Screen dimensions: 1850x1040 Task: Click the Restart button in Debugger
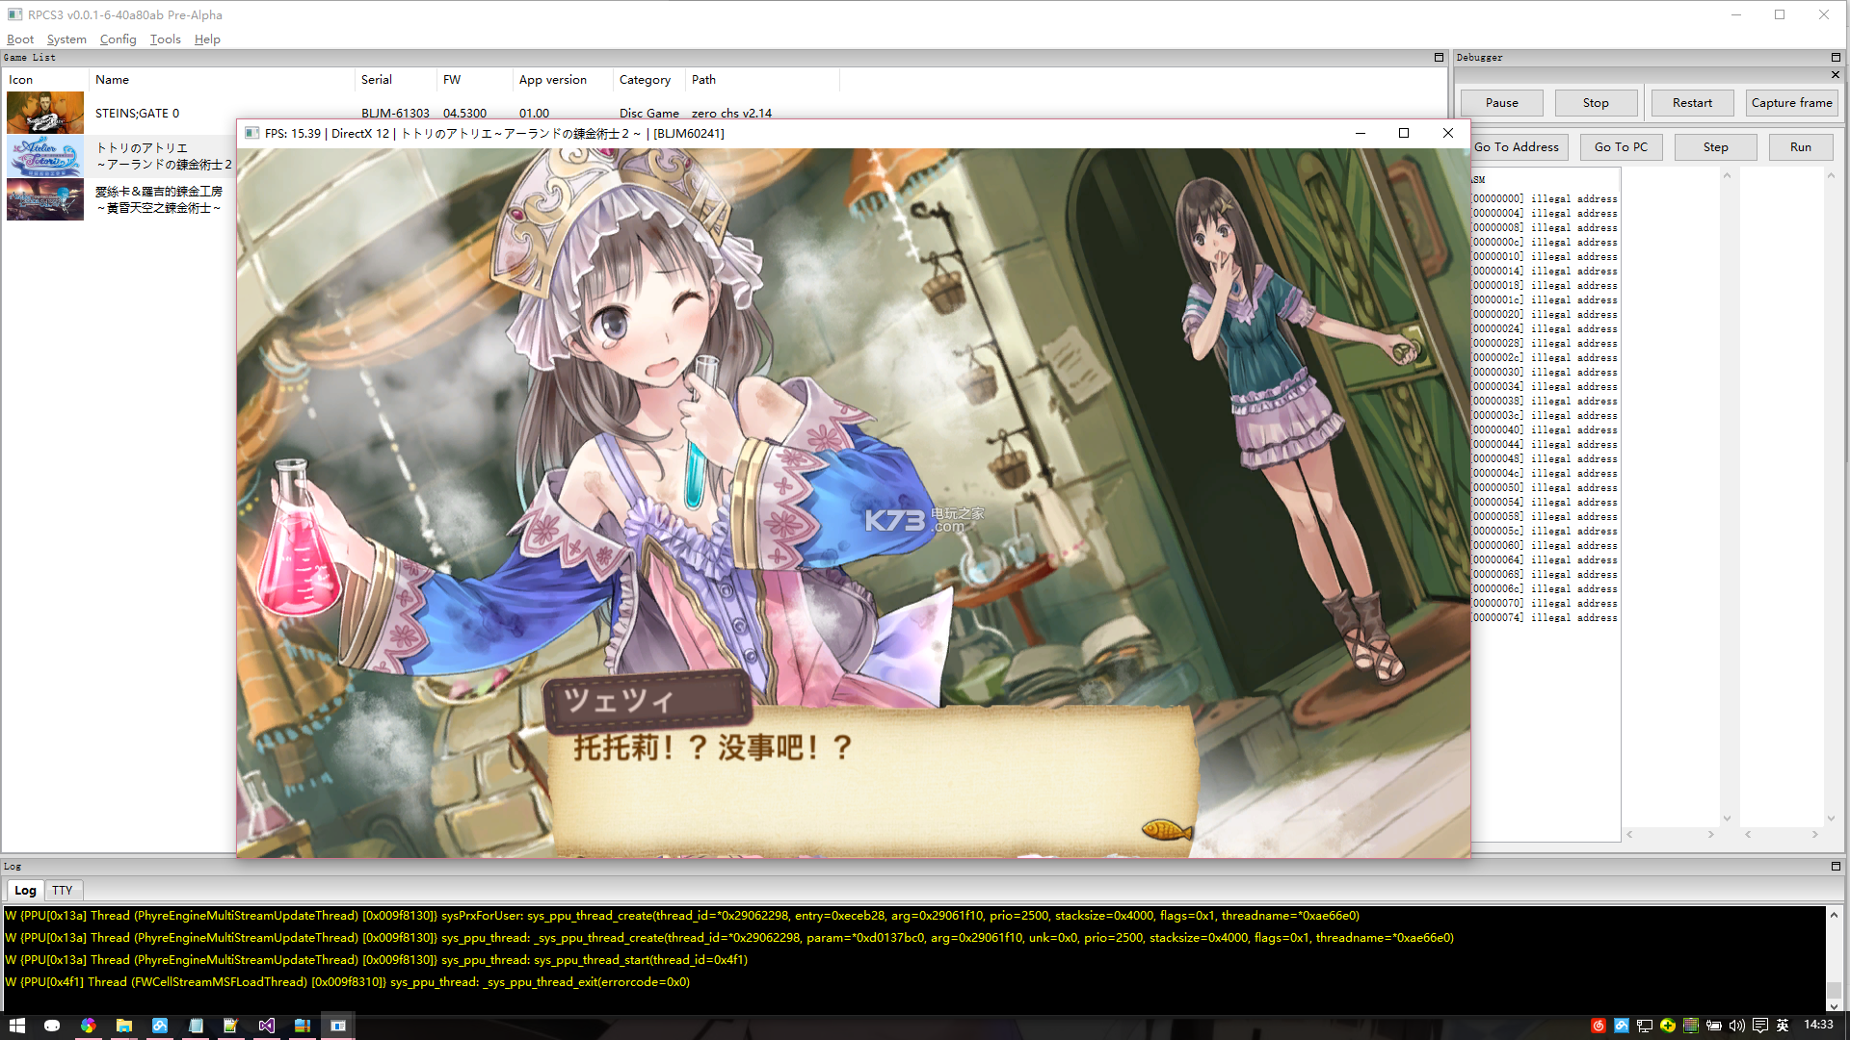1692,103
